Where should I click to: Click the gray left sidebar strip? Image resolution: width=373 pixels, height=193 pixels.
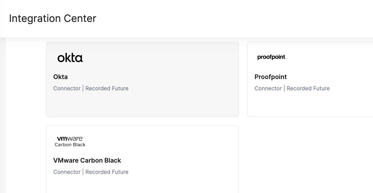tap(3, 113)
